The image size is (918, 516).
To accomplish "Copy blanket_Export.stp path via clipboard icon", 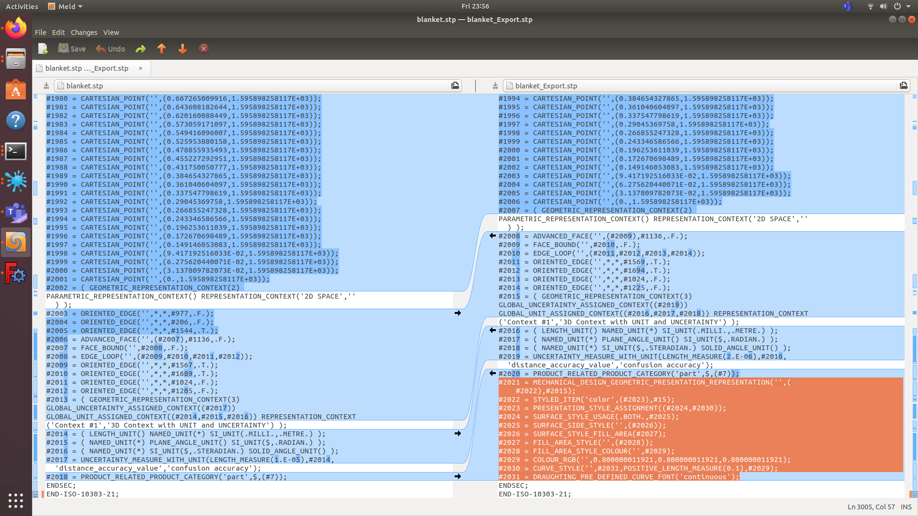I will click(904, 86).
